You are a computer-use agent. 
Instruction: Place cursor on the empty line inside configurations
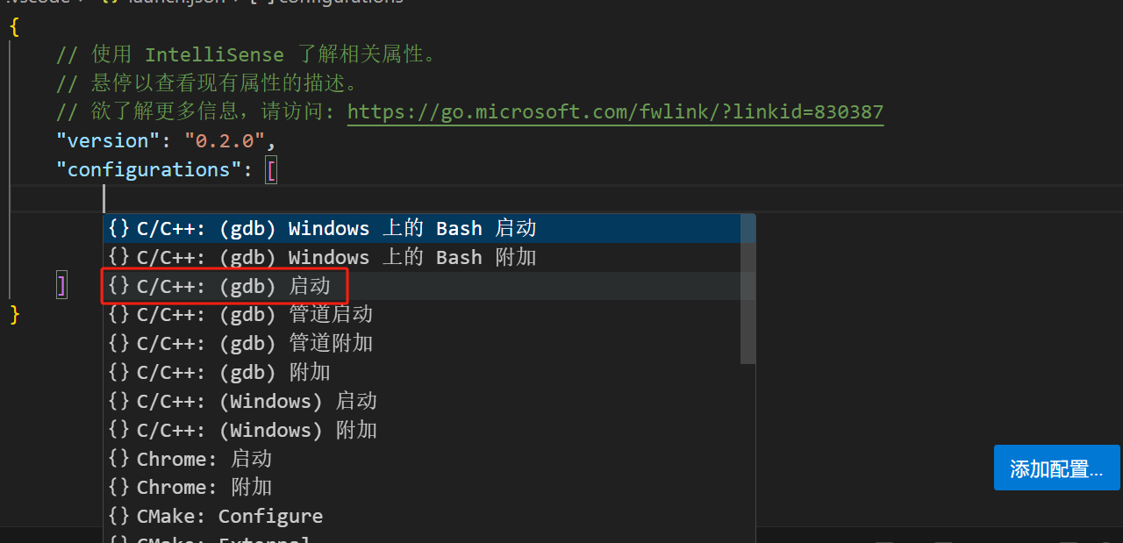(x=351, y=198)
